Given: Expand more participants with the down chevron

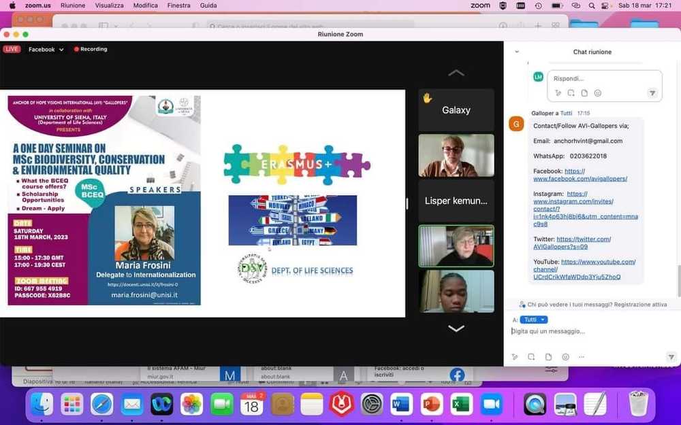Looking at the screenshot, I should pyautogui.click(x=456, y=328).
